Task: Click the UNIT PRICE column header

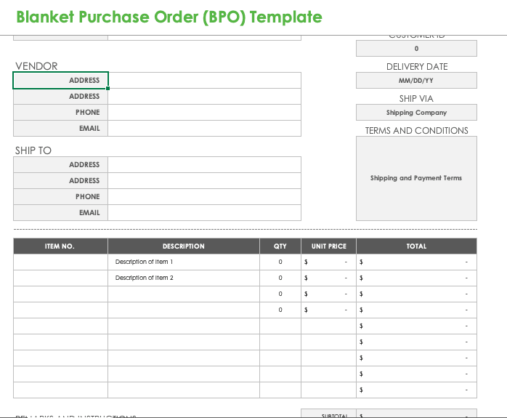Action: point(329,246)
